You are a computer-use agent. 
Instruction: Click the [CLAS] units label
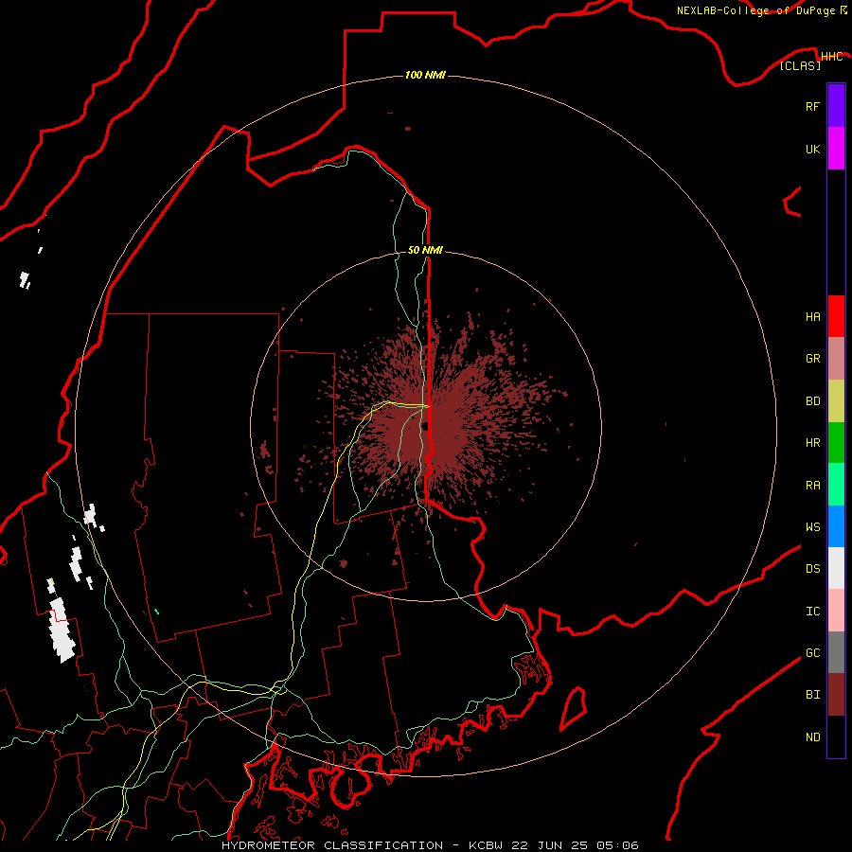click(800, 65)
